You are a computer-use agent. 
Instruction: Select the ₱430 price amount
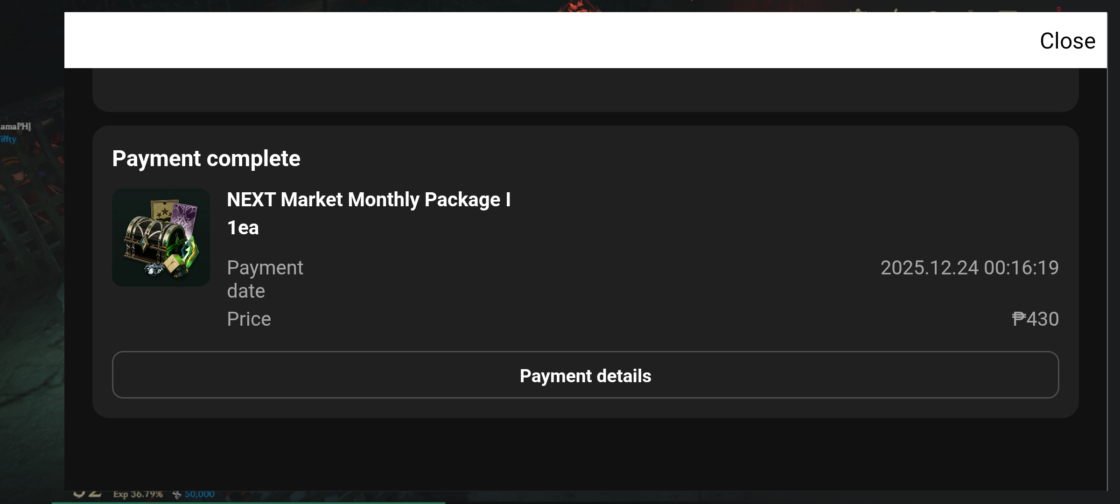coord(1035,319)
